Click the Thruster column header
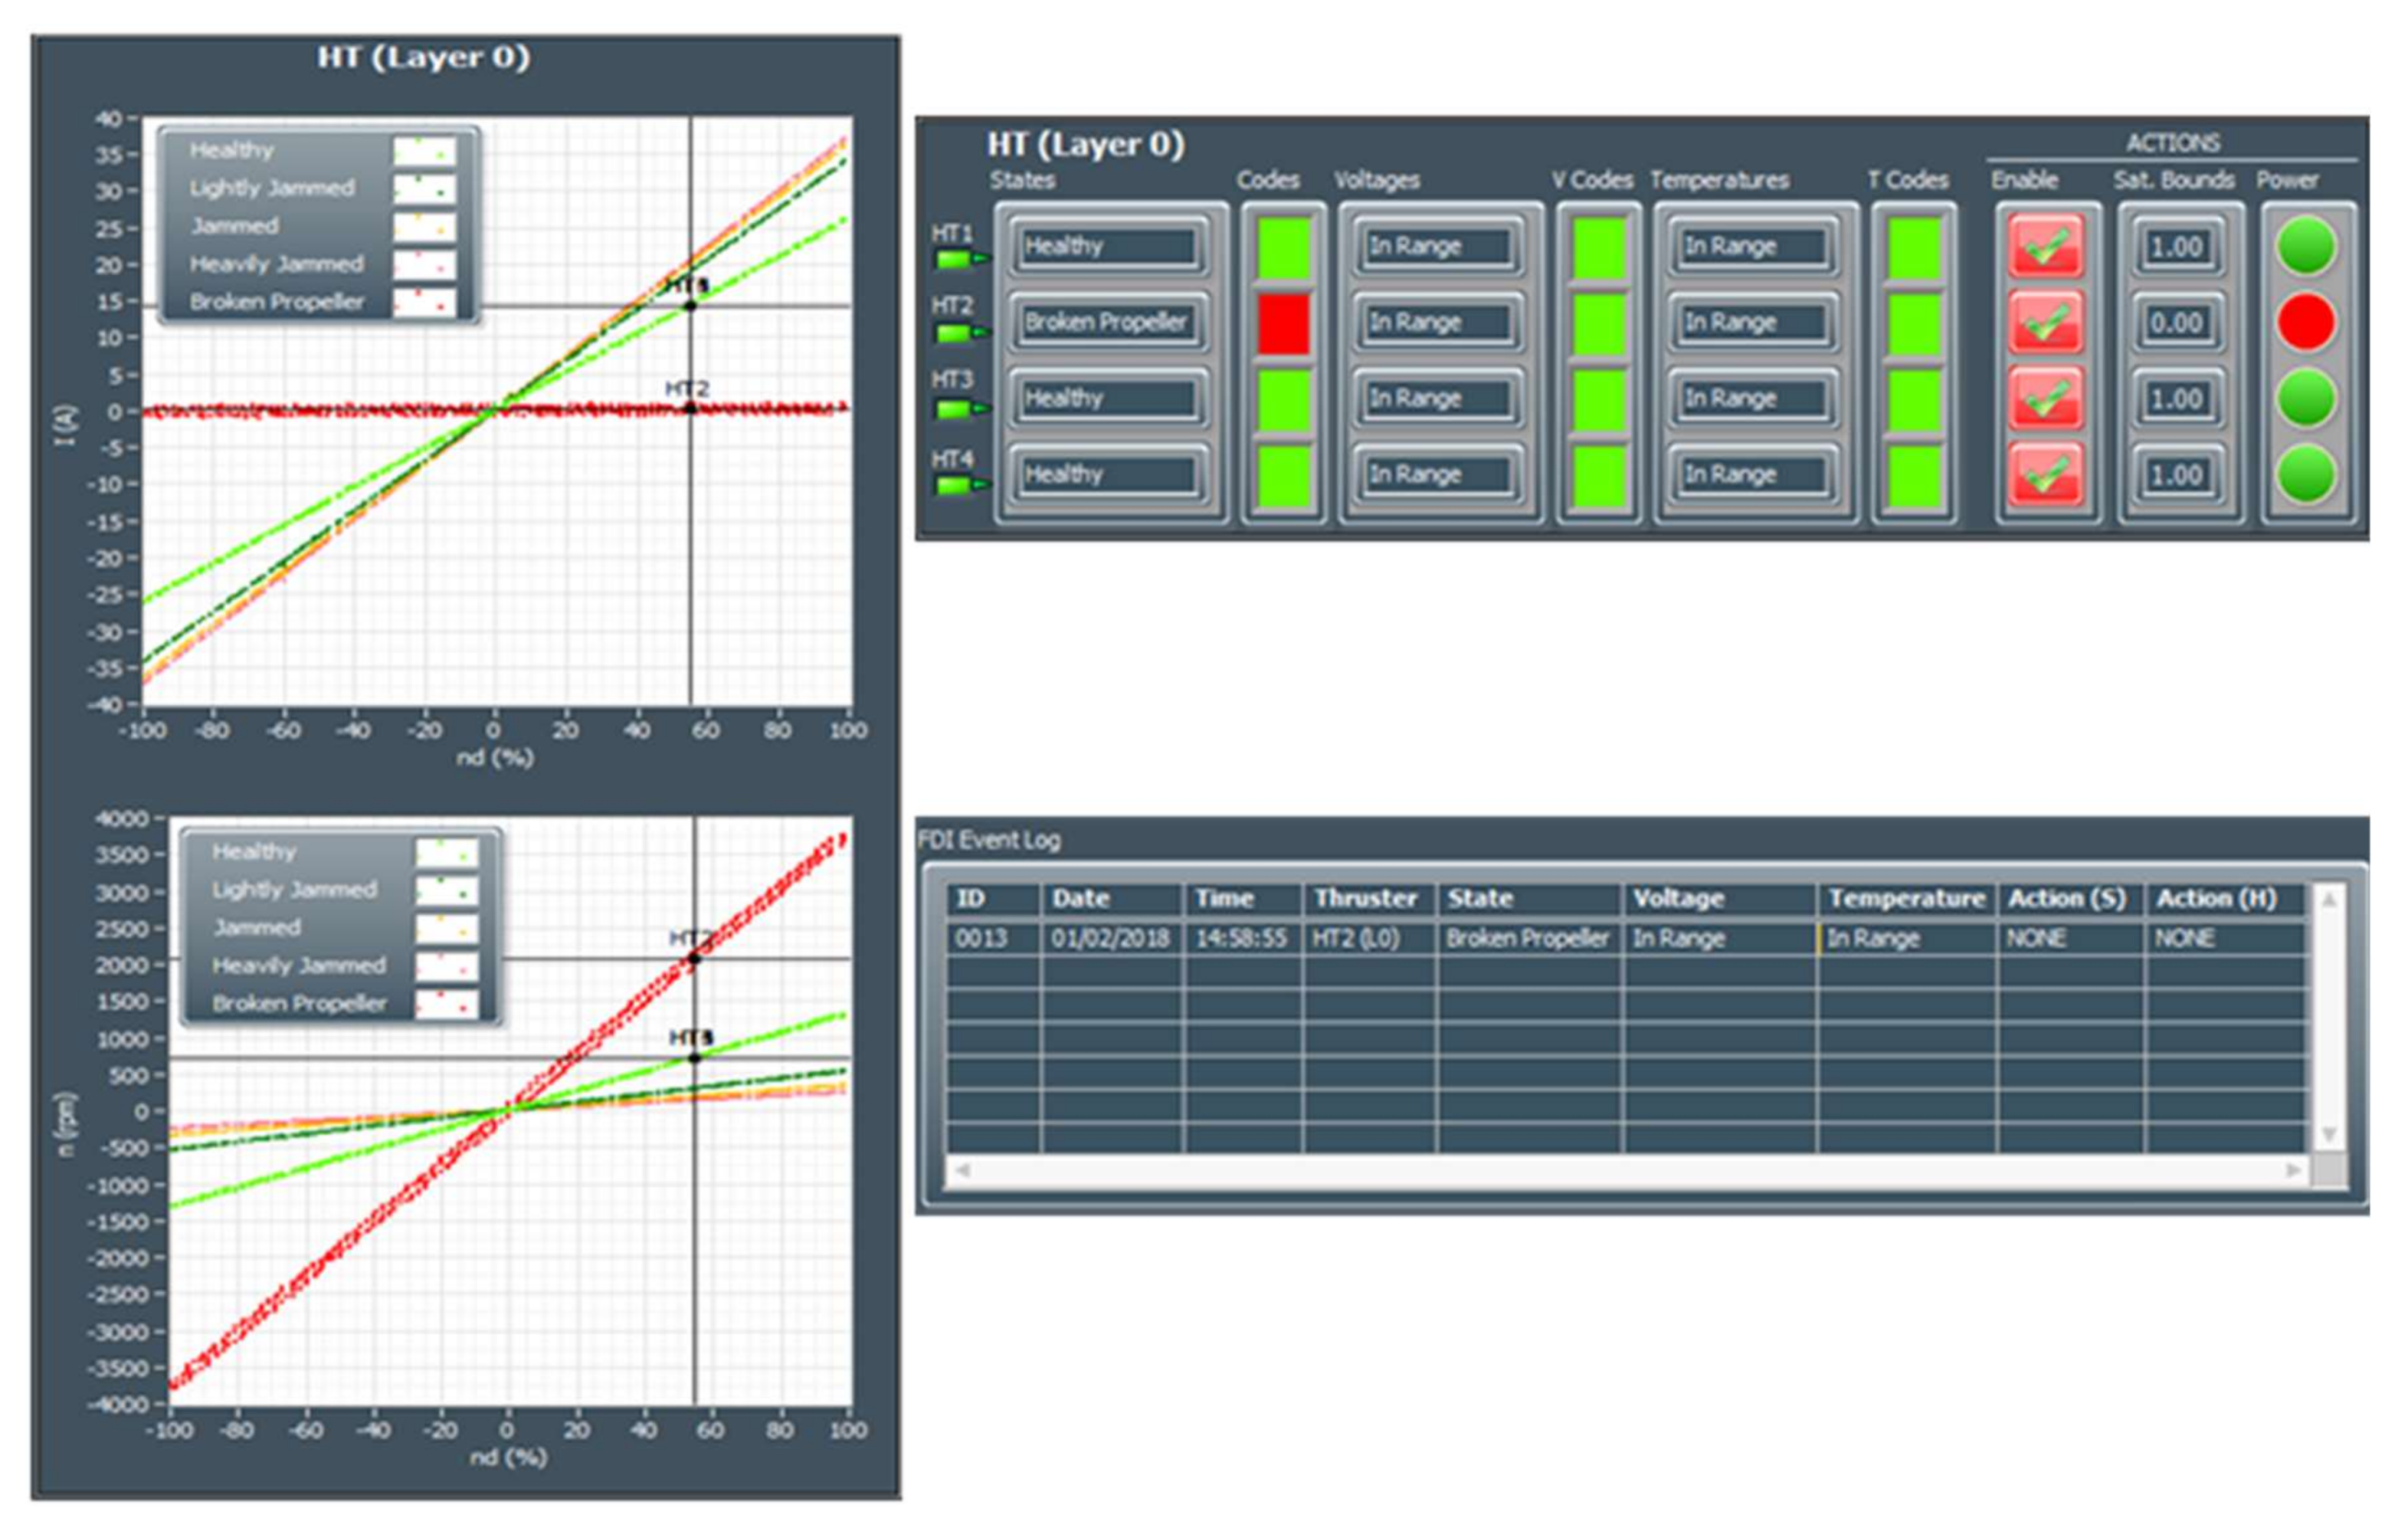 (1366, 898)
